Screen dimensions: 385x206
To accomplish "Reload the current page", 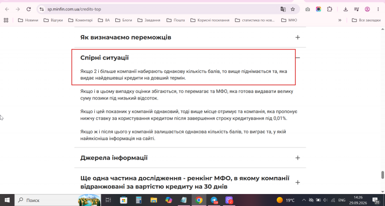I will 29,9.
